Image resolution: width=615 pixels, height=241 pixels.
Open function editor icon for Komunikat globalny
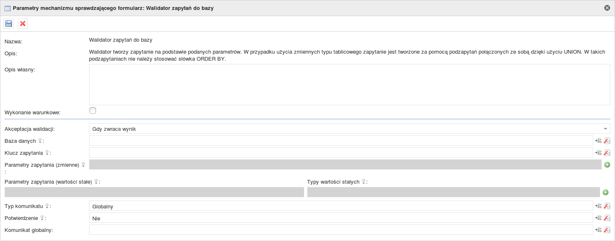[x=607, y=230]
